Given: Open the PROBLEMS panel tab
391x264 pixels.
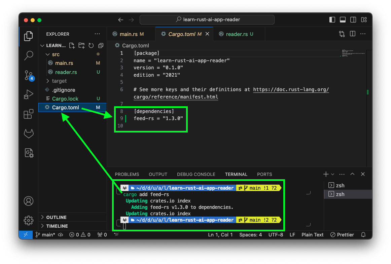Looking at the screenshot, I should point(127,174).
